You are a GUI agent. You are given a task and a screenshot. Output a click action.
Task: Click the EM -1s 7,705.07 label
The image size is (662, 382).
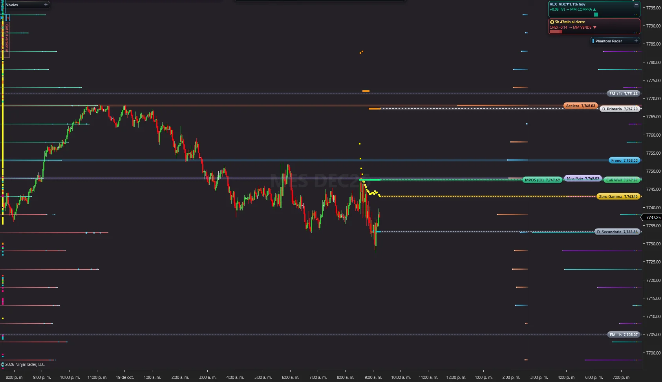(x=624, y=334)
